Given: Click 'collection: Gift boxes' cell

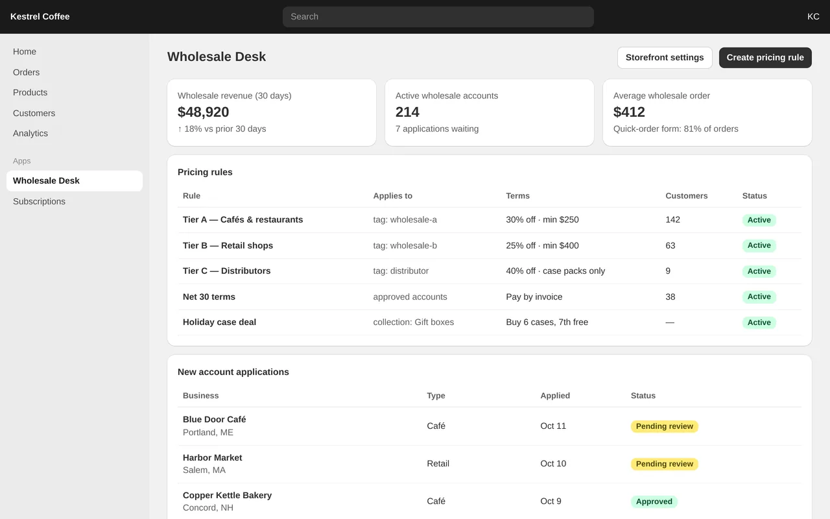Looking at the screenshot, I should tap(414, 322).
